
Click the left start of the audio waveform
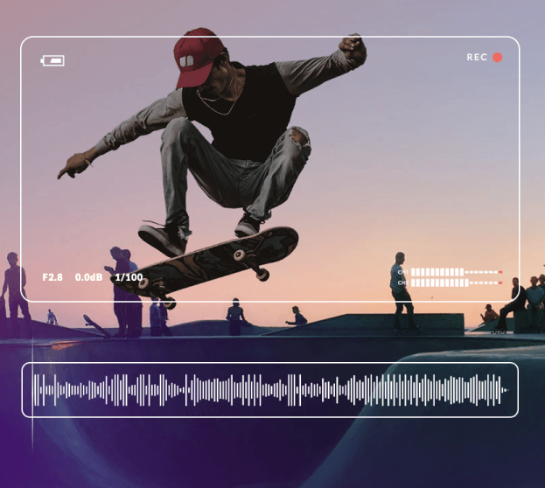37,390
